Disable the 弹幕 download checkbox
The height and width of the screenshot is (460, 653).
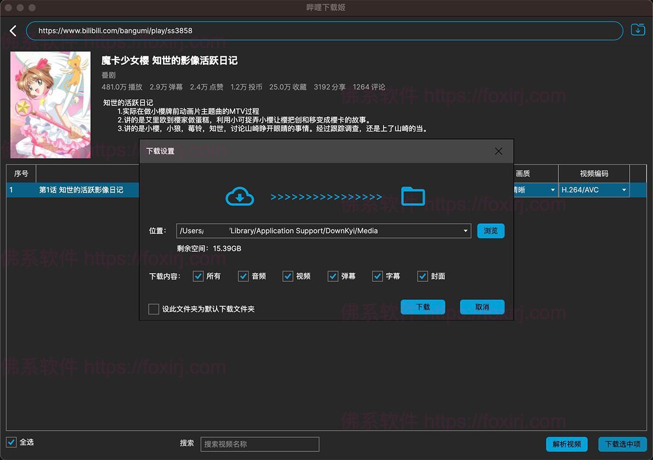pos(333,276)
